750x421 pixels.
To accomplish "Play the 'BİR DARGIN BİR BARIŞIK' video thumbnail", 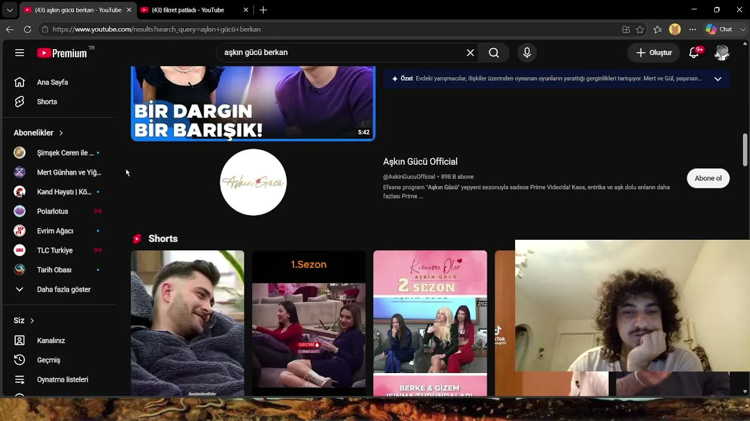I will 253,103.
